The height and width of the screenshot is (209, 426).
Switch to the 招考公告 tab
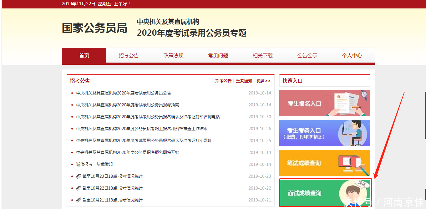(x=129, y=55)
